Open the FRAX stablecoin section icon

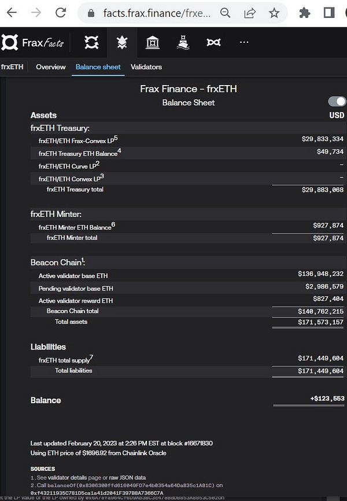pos(91,42)
